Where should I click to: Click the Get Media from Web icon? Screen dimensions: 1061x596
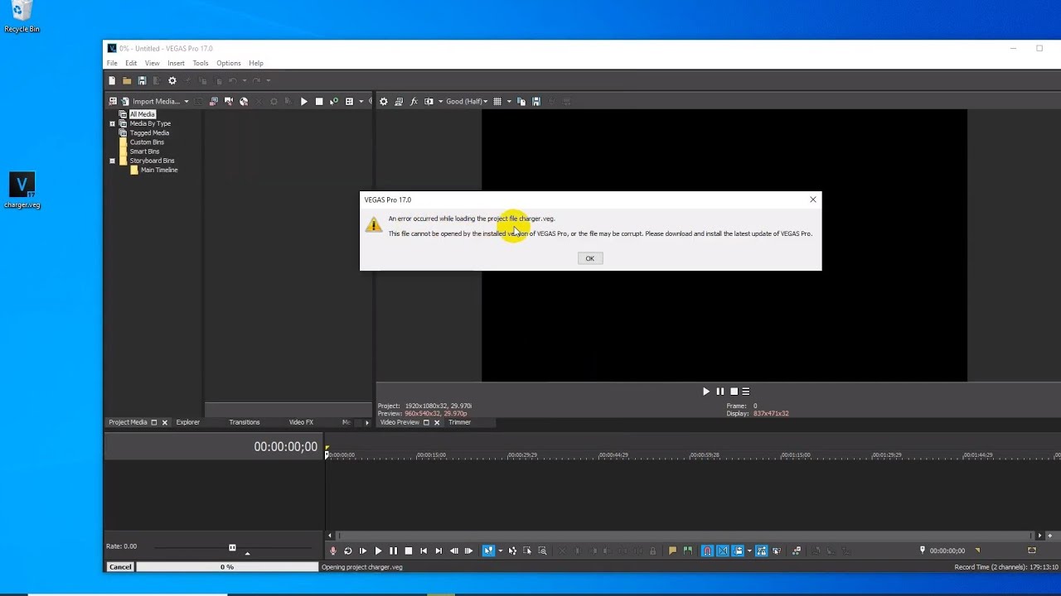[244, 101]
